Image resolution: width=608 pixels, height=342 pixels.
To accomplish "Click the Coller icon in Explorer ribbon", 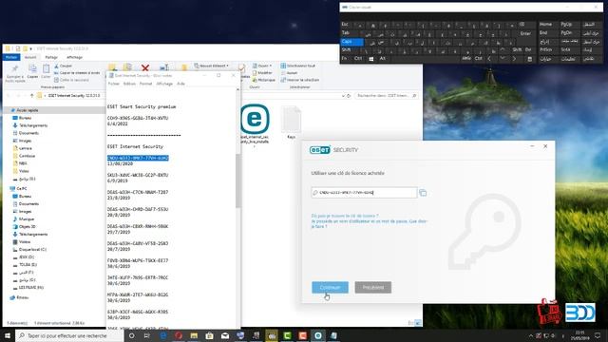I will coord(46,72).
